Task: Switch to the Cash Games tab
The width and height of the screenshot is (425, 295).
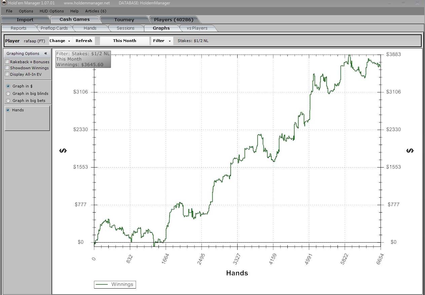Action: click(75, 20)
